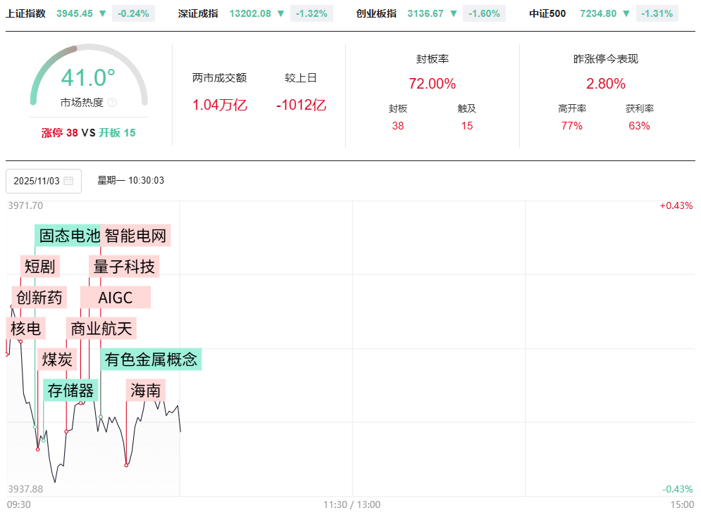
Task: Open the calendar icon in date field
Action: click(x=68, y=181)
